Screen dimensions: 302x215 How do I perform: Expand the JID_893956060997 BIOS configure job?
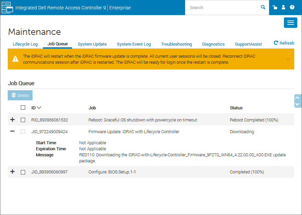(12, 172)
